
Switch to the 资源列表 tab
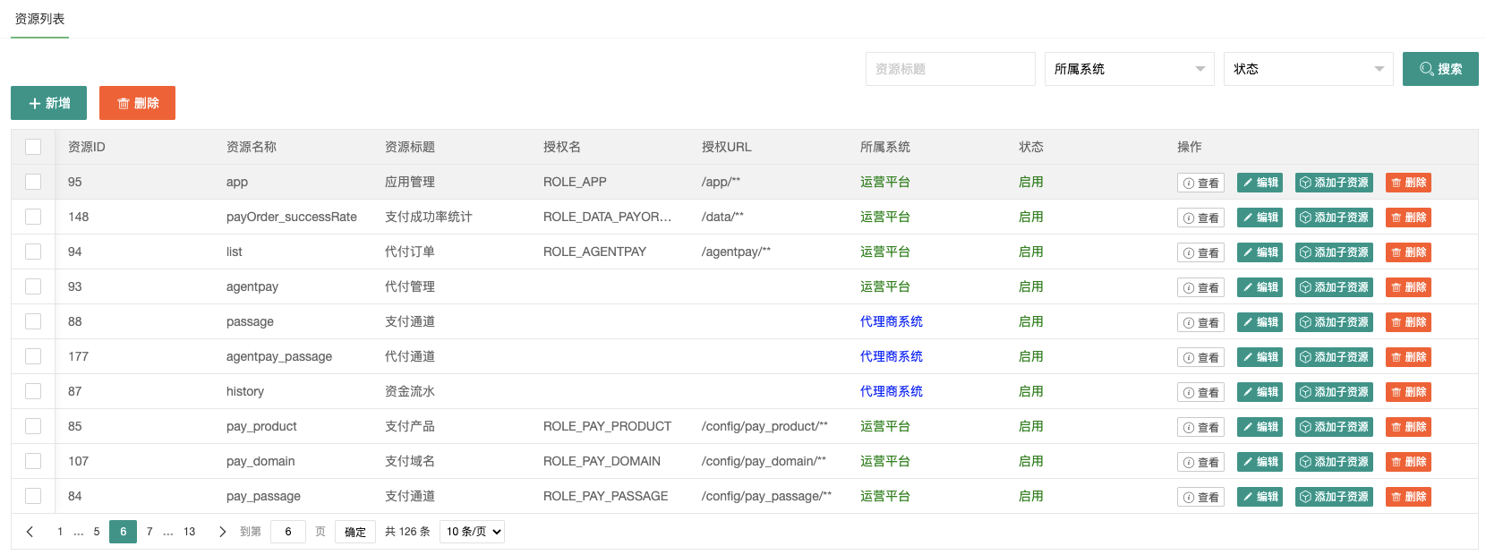[39, 19]
